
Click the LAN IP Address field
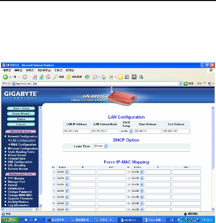tap(76, 131)
